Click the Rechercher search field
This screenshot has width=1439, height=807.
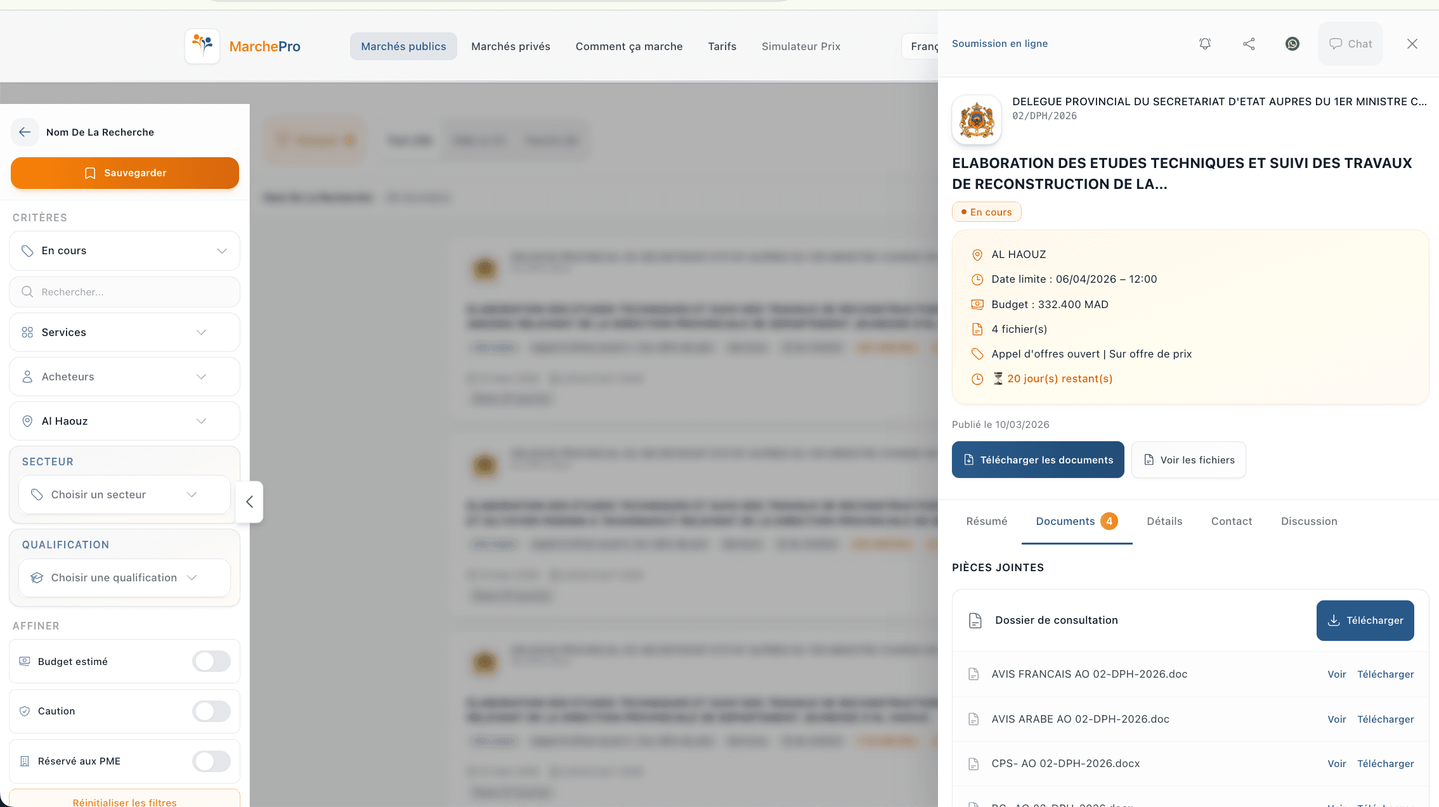124,292
